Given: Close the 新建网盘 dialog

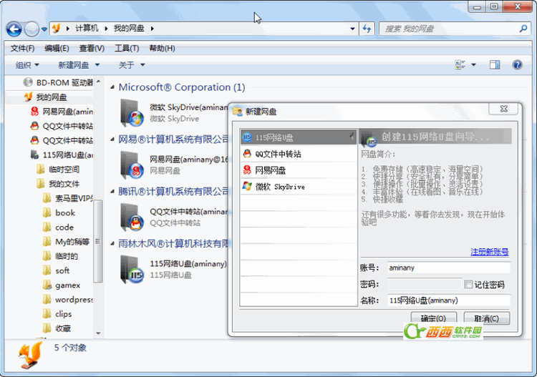Looking at the screenshot, I should [x=504, y=109].
